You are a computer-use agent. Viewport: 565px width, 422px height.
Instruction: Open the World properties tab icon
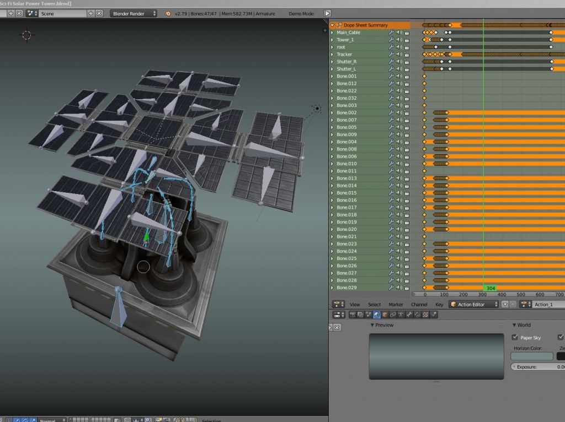point(376,315)
